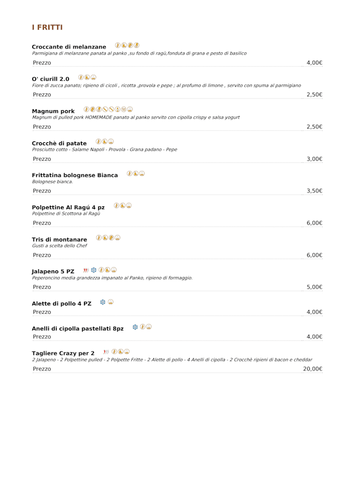356x504 pixels.
Task: Click the frozen snowflake icon next to Anelli di cipolla
Action: coord(135,327)
